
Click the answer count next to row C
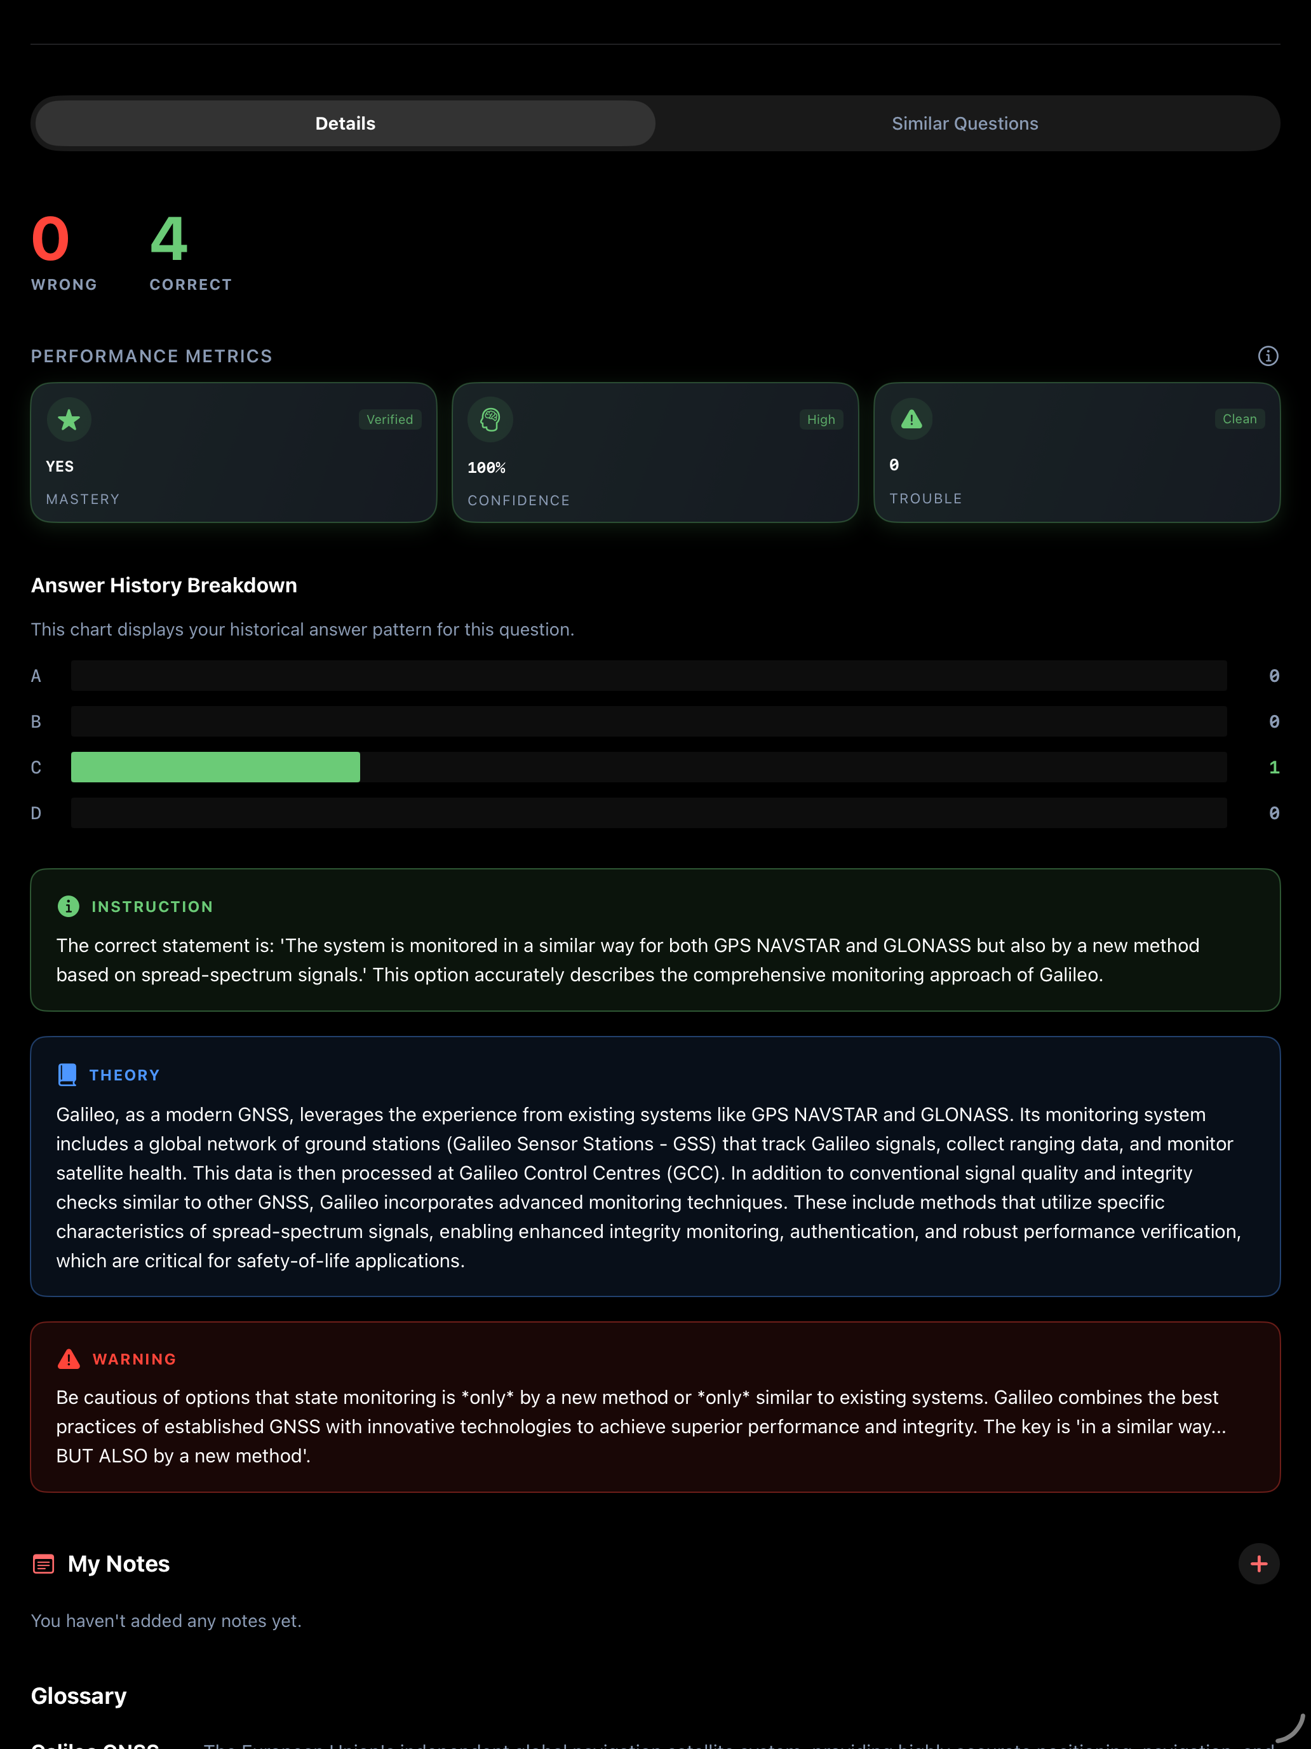pyautogui.click(x=1274, y=766)
